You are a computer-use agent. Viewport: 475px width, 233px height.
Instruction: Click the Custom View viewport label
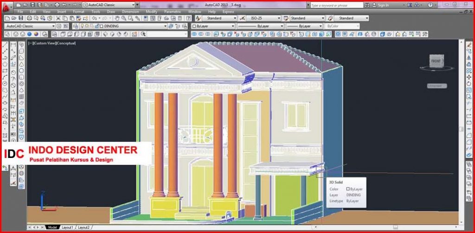click(x=44, y=43)
